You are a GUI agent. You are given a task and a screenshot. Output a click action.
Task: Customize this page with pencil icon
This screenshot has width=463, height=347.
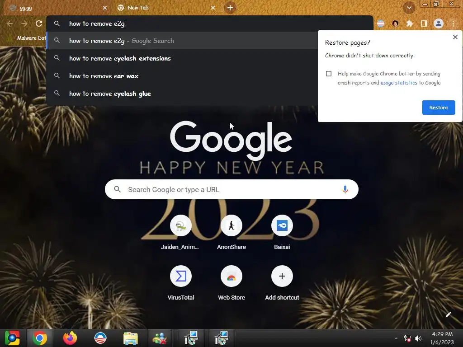pos(448,314)
